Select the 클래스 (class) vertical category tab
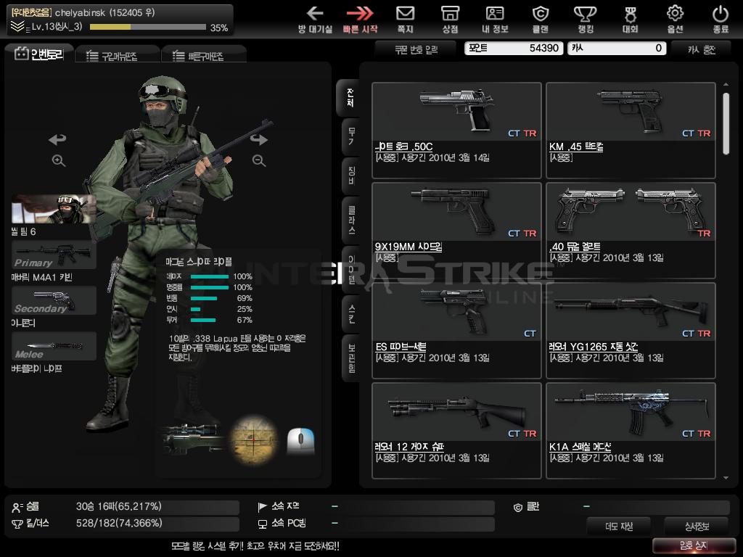Image resolution: width=743 pixels, height=557 pixels. (351, 220)
